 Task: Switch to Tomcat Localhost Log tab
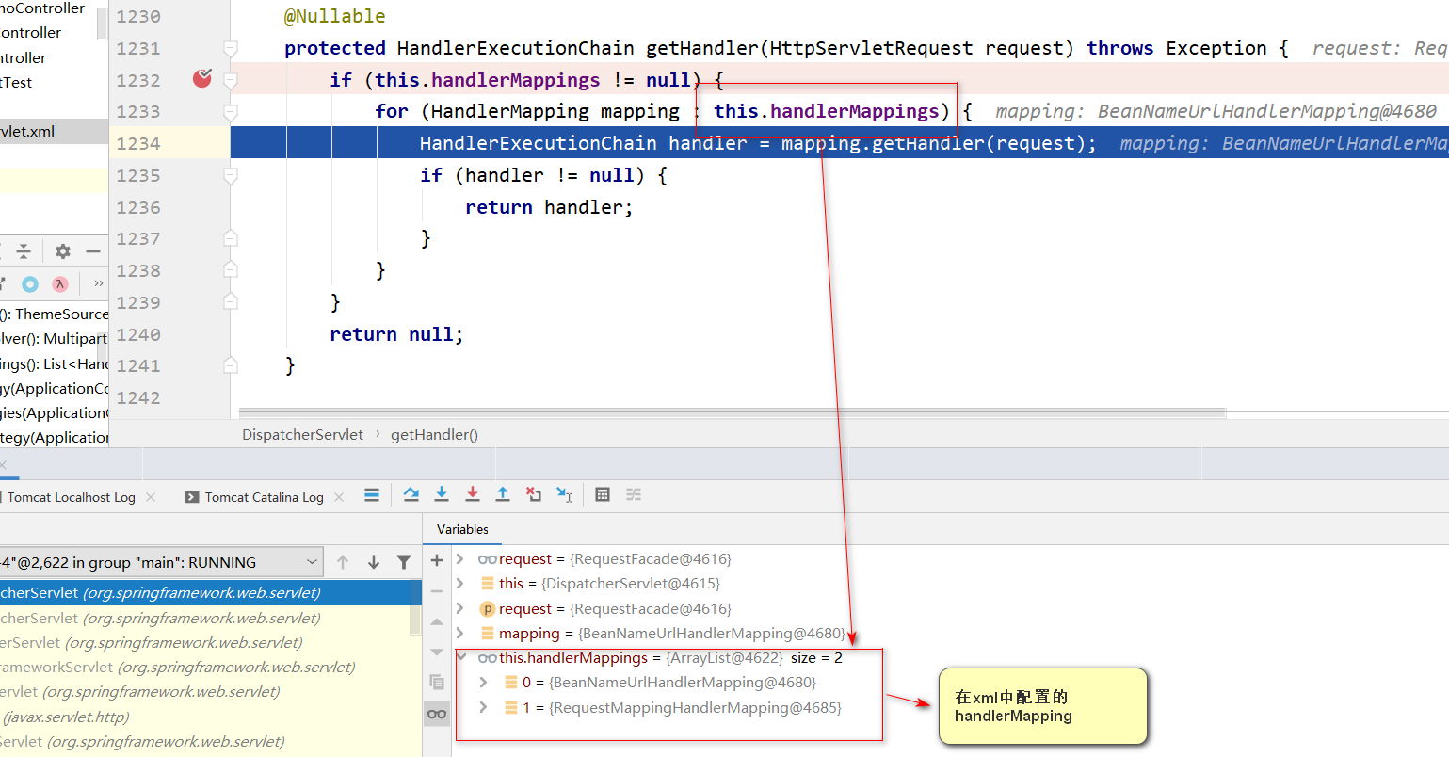[x=71, y=497]
